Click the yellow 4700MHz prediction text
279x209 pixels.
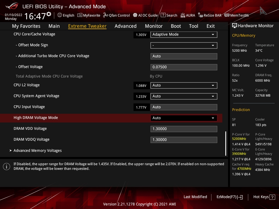[x=244, y=169]
